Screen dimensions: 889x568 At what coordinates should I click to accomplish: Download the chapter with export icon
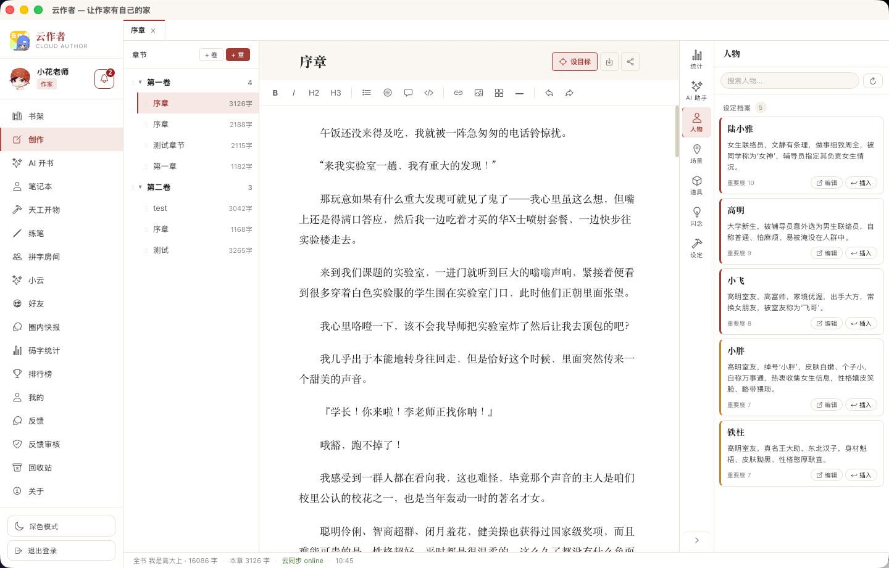(x=609, y=62)
